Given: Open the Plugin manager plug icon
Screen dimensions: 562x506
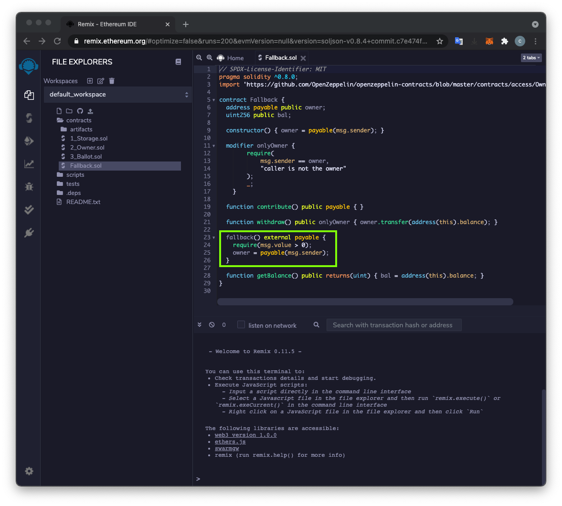Looking at the screenshot, I should pos(29,233).
